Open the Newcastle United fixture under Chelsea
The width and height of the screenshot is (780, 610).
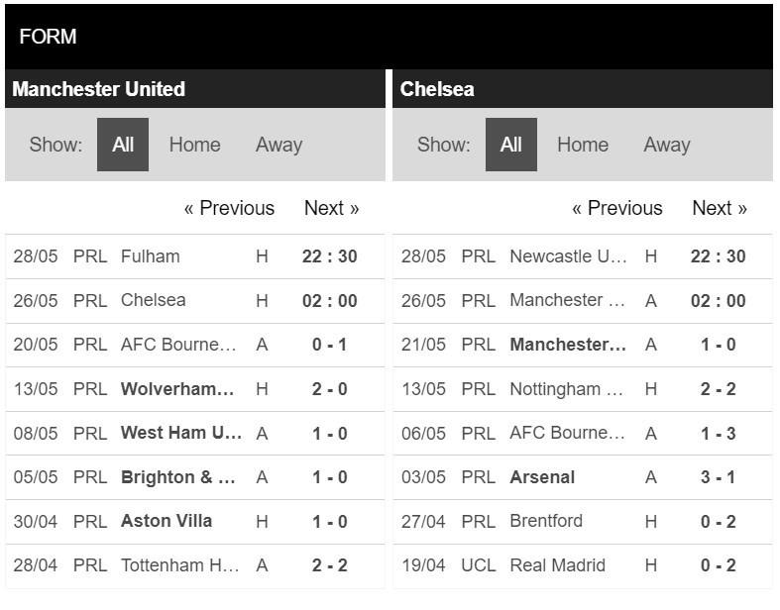click(x=583, y=256)
